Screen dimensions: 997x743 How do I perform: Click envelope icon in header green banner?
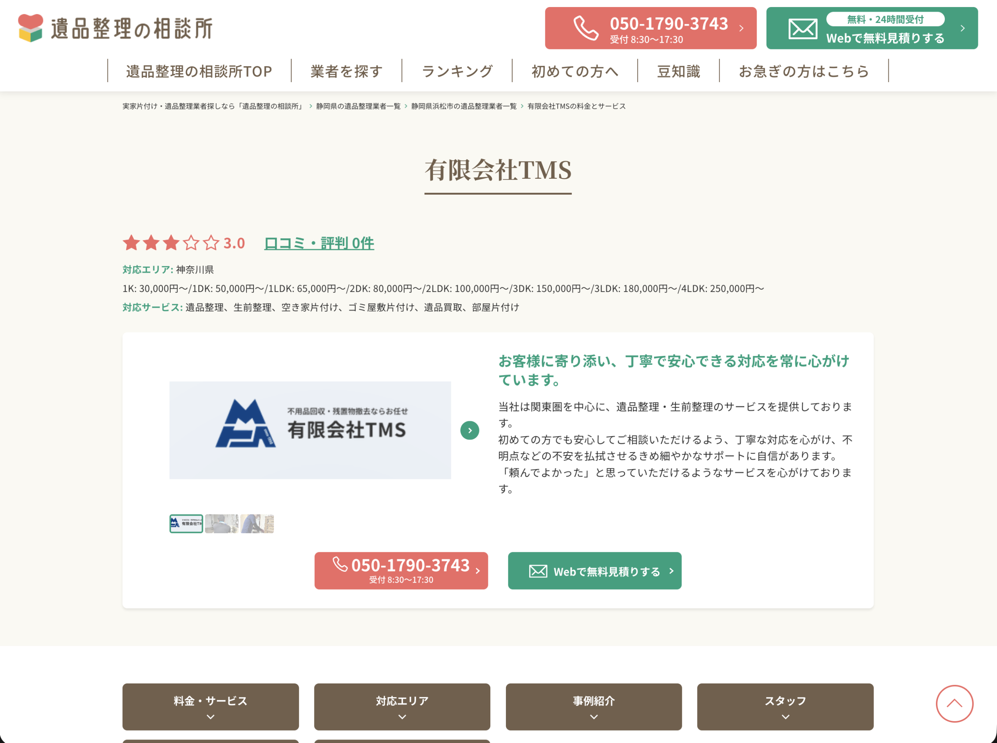(803, 29)
